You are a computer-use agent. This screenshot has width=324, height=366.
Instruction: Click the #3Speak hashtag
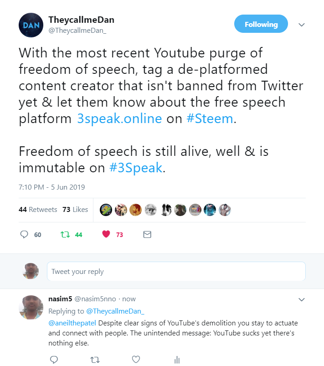point(136,167)
